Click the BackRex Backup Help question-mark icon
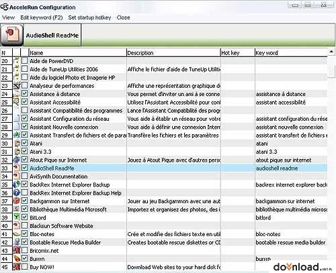 pyautogui.click(x=17, y=193)
